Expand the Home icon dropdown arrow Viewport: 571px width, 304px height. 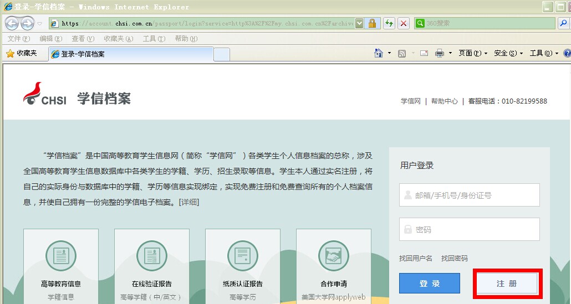(x=389, y=54)
